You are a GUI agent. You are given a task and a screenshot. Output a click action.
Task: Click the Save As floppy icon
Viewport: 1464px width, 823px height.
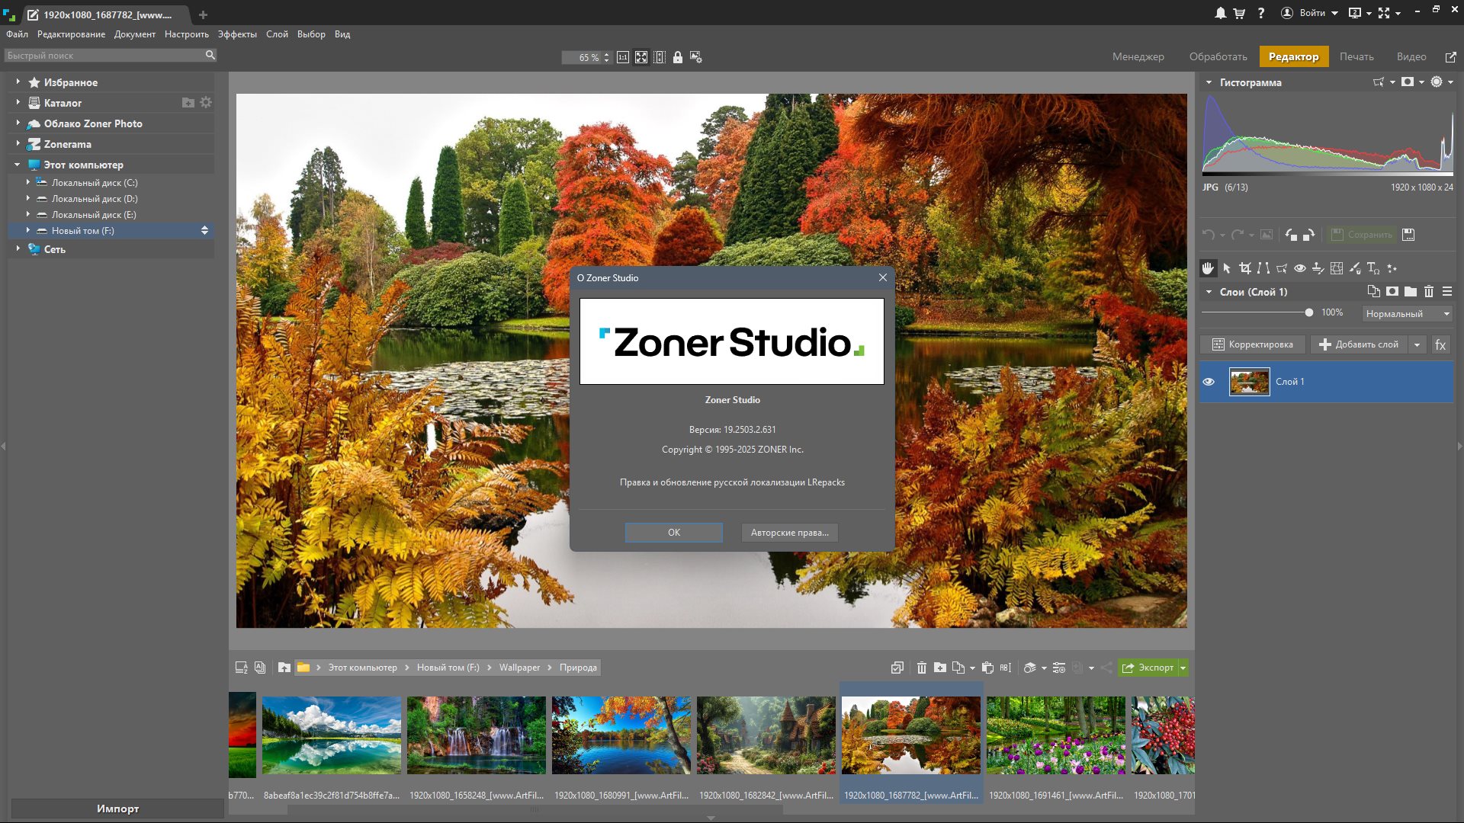click(1408, 235)
